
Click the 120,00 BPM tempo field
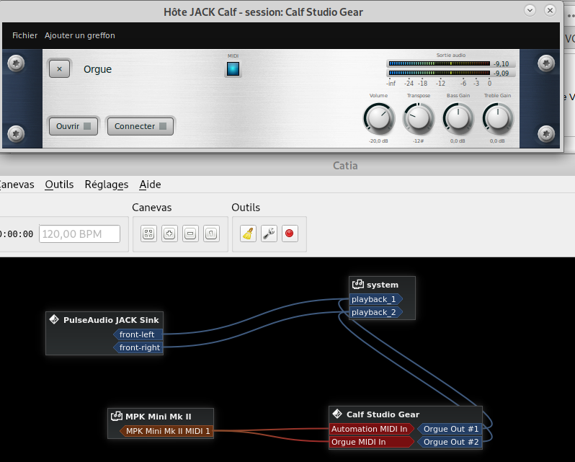[79, 234]
